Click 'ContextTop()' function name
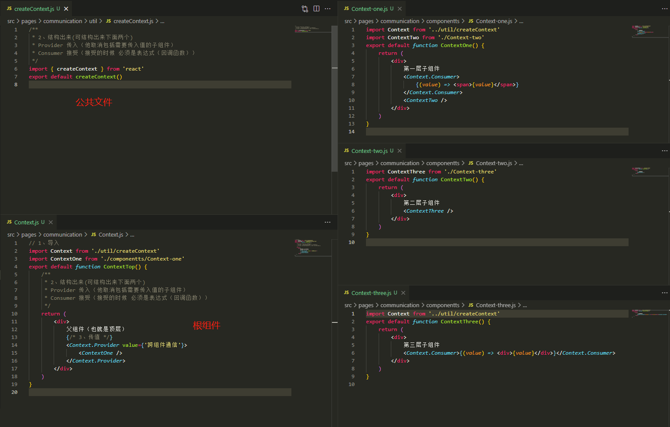Screen dimensions: 670x427 pos(122,267)
